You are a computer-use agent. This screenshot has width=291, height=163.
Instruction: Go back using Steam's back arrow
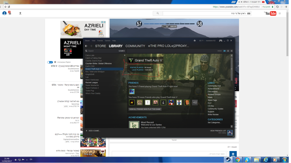86,46
